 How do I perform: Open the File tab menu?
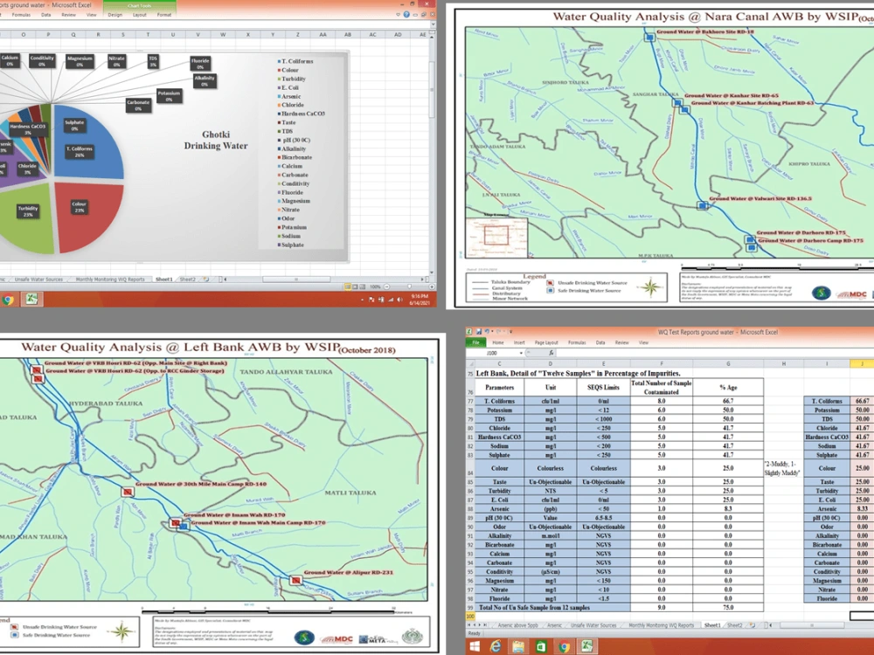(x=477, y=343)
